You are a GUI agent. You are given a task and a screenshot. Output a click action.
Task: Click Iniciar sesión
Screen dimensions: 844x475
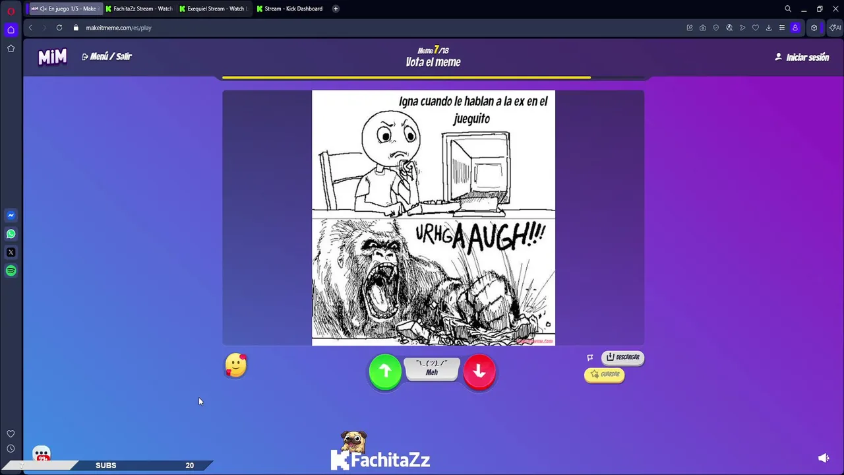click(802, 57)
